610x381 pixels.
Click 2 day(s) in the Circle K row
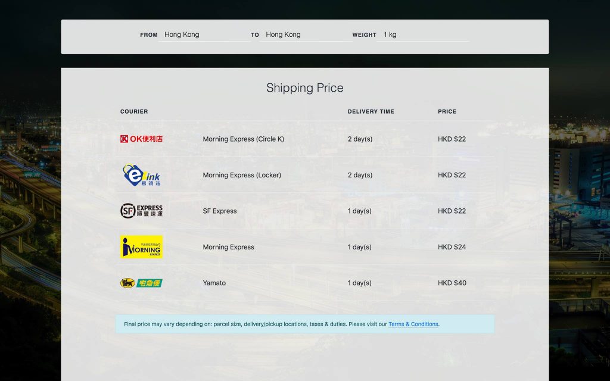[x=360, y=139]
